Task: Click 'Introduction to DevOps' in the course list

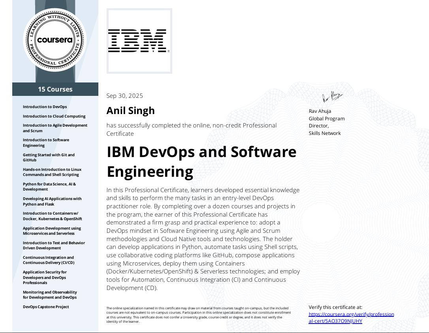Action: coord(45,107)
